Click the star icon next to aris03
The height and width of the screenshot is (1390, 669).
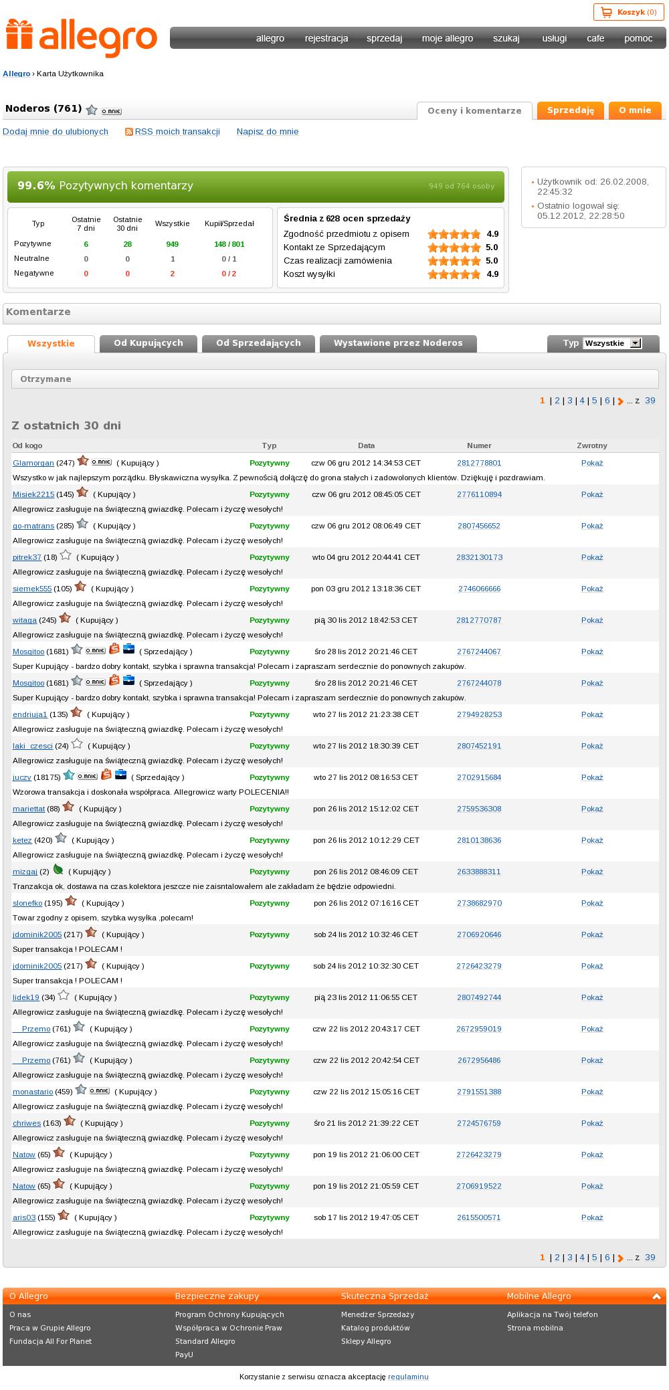point(64,1215)
